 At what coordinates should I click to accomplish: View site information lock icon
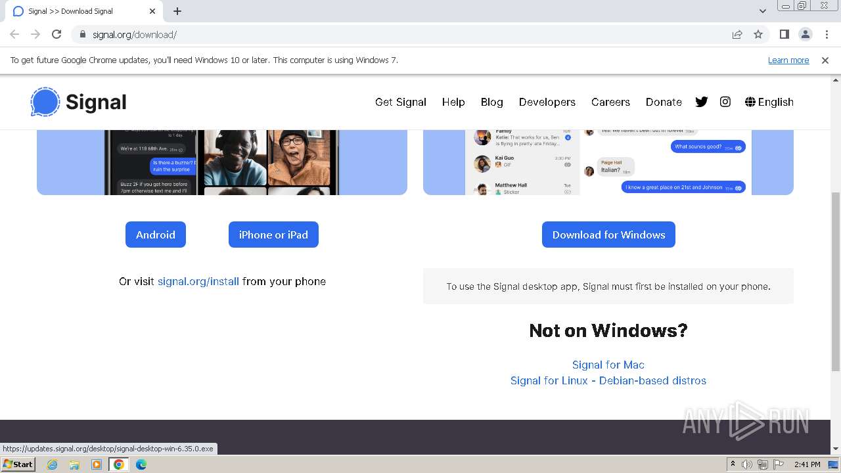(82, 34)
